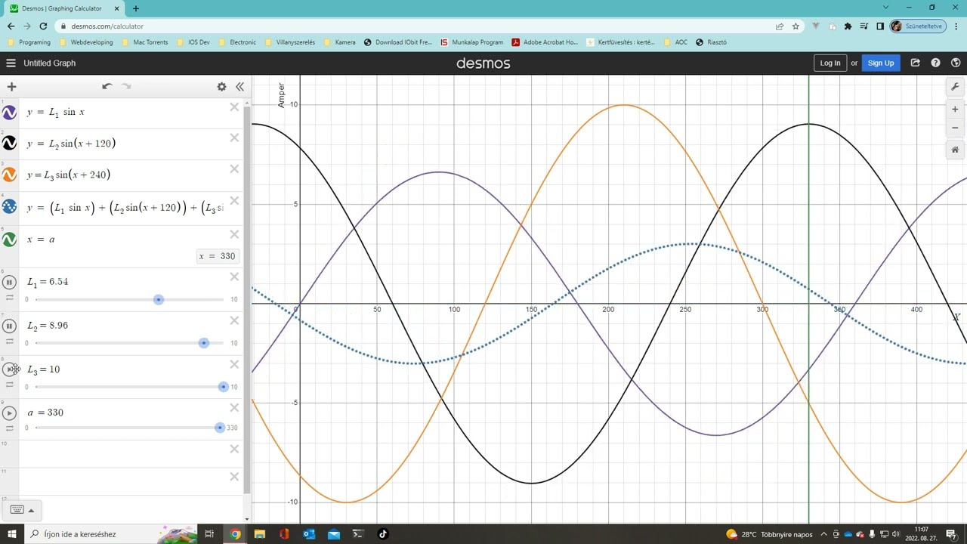Delete the L1 = 6.54 slider row

coord(234,277)
